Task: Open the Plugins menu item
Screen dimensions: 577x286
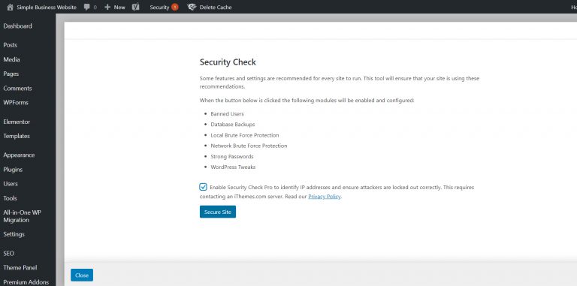Action: coord(13,170)
